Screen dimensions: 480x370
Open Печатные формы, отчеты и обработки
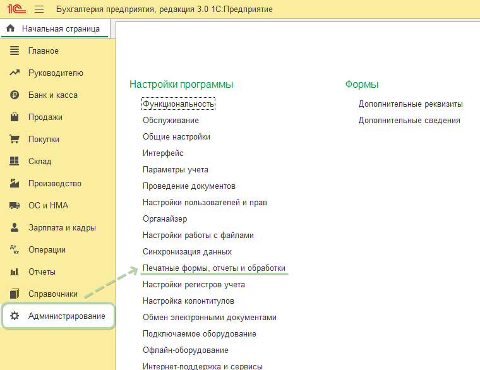(x=214, y=268)
